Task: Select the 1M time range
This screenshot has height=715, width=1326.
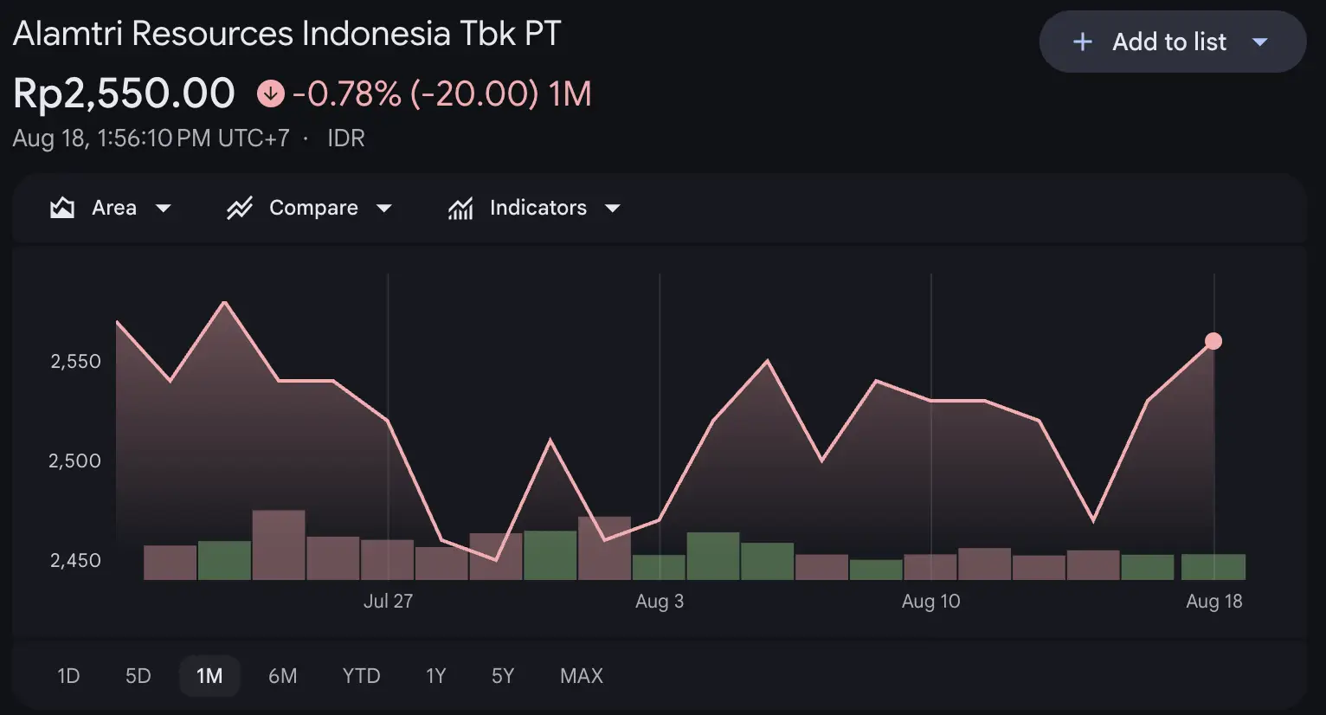Action: pos(209,676)
